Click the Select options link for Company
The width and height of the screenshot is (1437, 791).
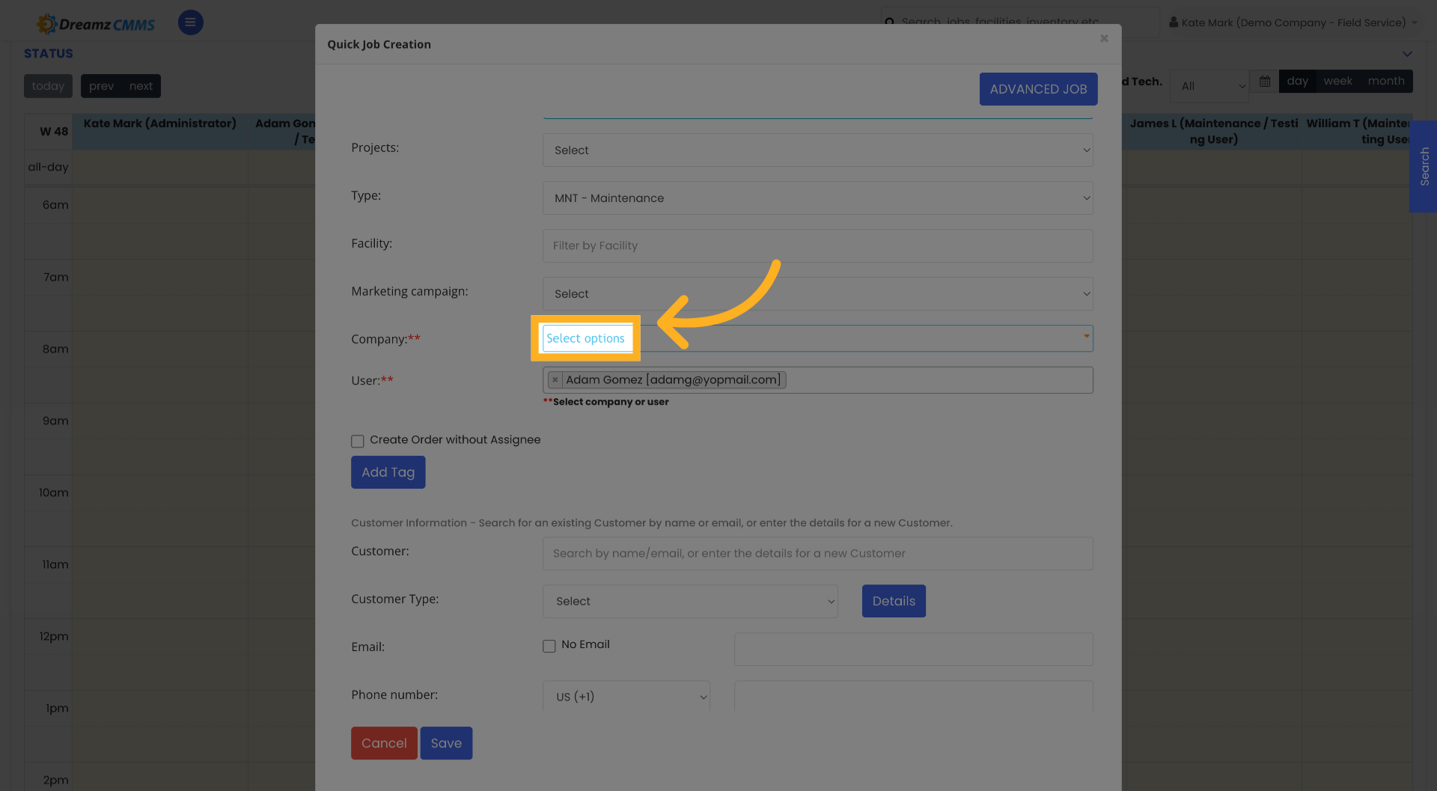pyautogui.click(x=585, y=338)
